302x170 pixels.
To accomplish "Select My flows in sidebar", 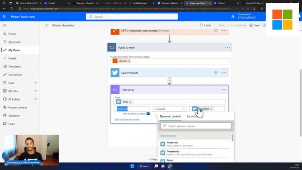I will click(x=14, y=50).
